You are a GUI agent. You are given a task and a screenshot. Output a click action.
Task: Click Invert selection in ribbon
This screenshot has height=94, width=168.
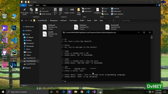pos(117,14)
